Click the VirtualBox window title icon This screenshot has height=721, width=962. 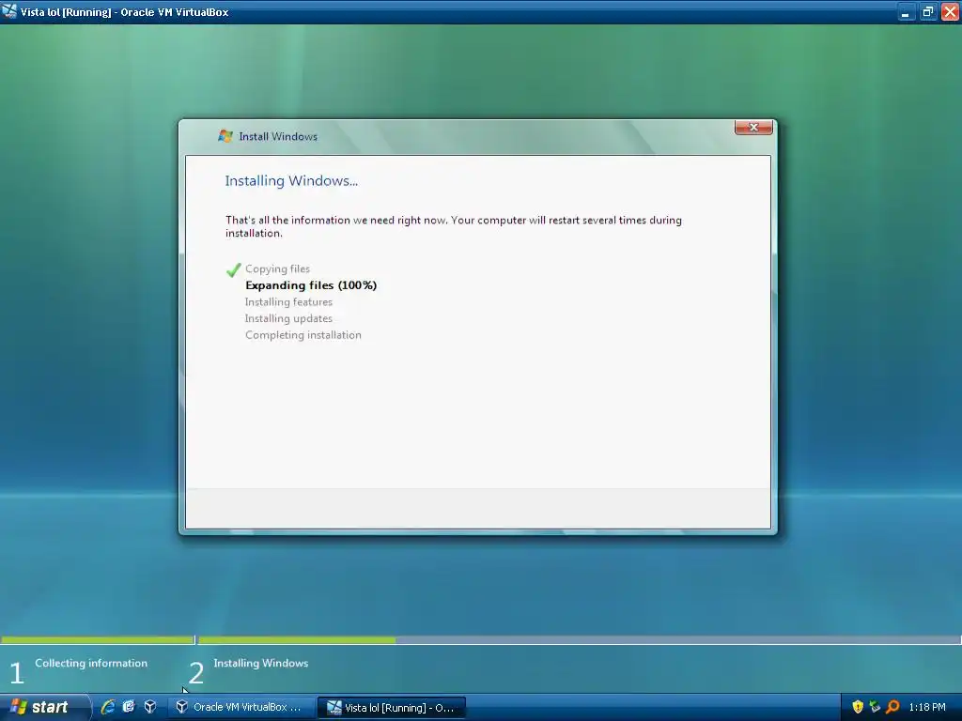pyautogui.click(x=9, y=11)
